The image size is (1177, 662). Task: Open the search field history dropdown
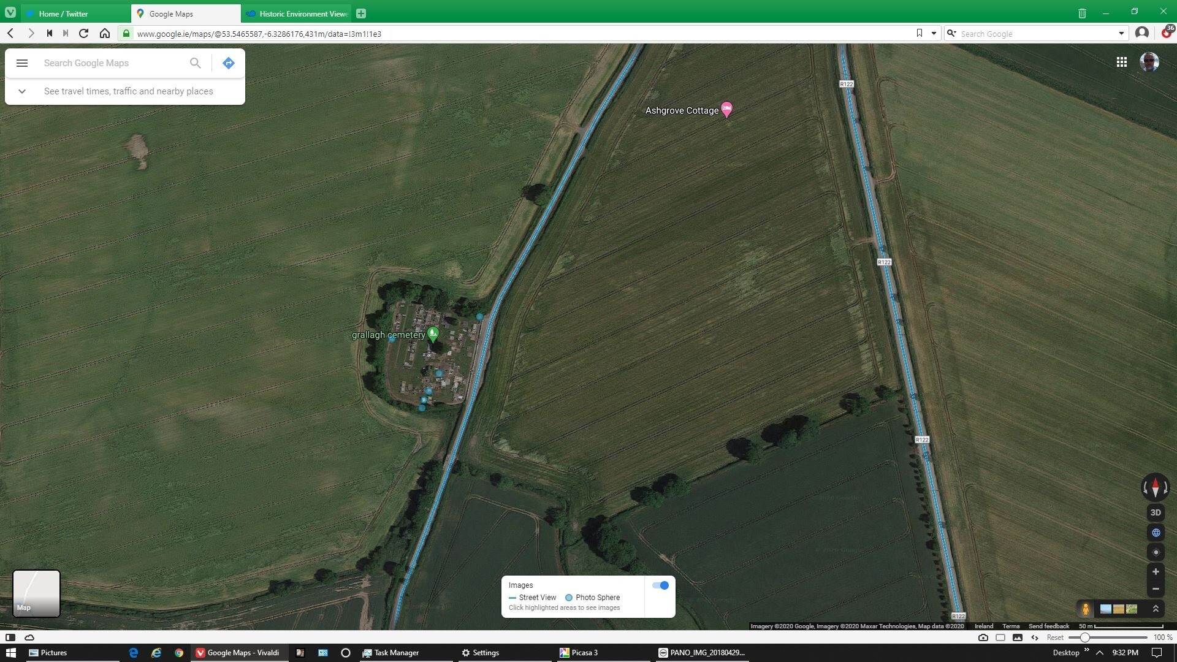(x=1121, y=33)
